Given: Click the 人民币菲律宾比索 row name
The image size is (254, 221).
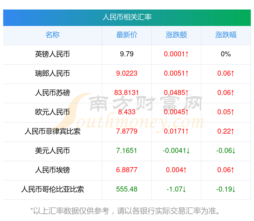Looking at the screenshot, I should point(52,131).
